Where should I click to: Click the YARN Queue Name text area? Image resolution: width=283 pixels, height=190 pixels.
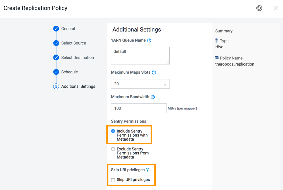(x=140, y=55)
